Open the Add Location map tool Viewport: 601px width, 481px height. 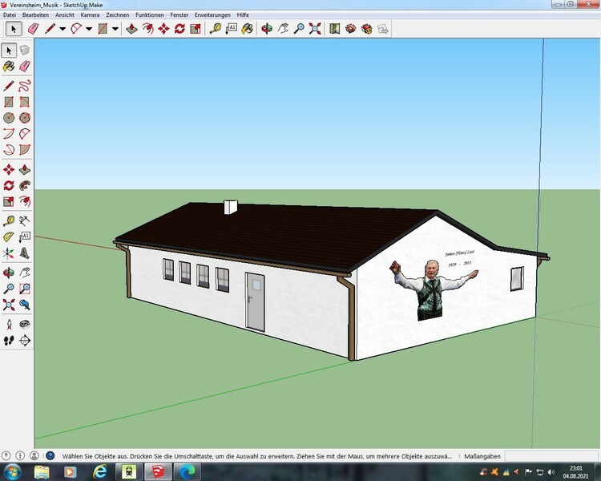click(335, 29)
